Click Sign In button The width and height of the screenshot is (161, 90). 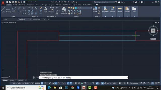click(x=122, y=2)
